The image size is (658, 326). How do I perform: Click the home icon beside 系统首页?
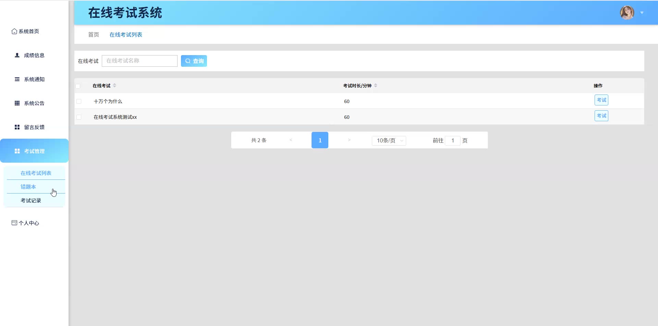14,31
